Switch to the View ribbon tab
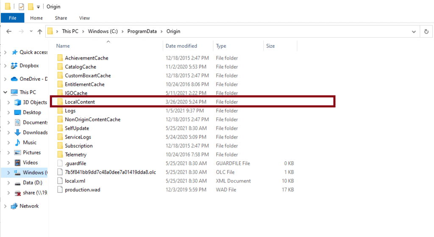434x237 pixels. coord(84,18)
